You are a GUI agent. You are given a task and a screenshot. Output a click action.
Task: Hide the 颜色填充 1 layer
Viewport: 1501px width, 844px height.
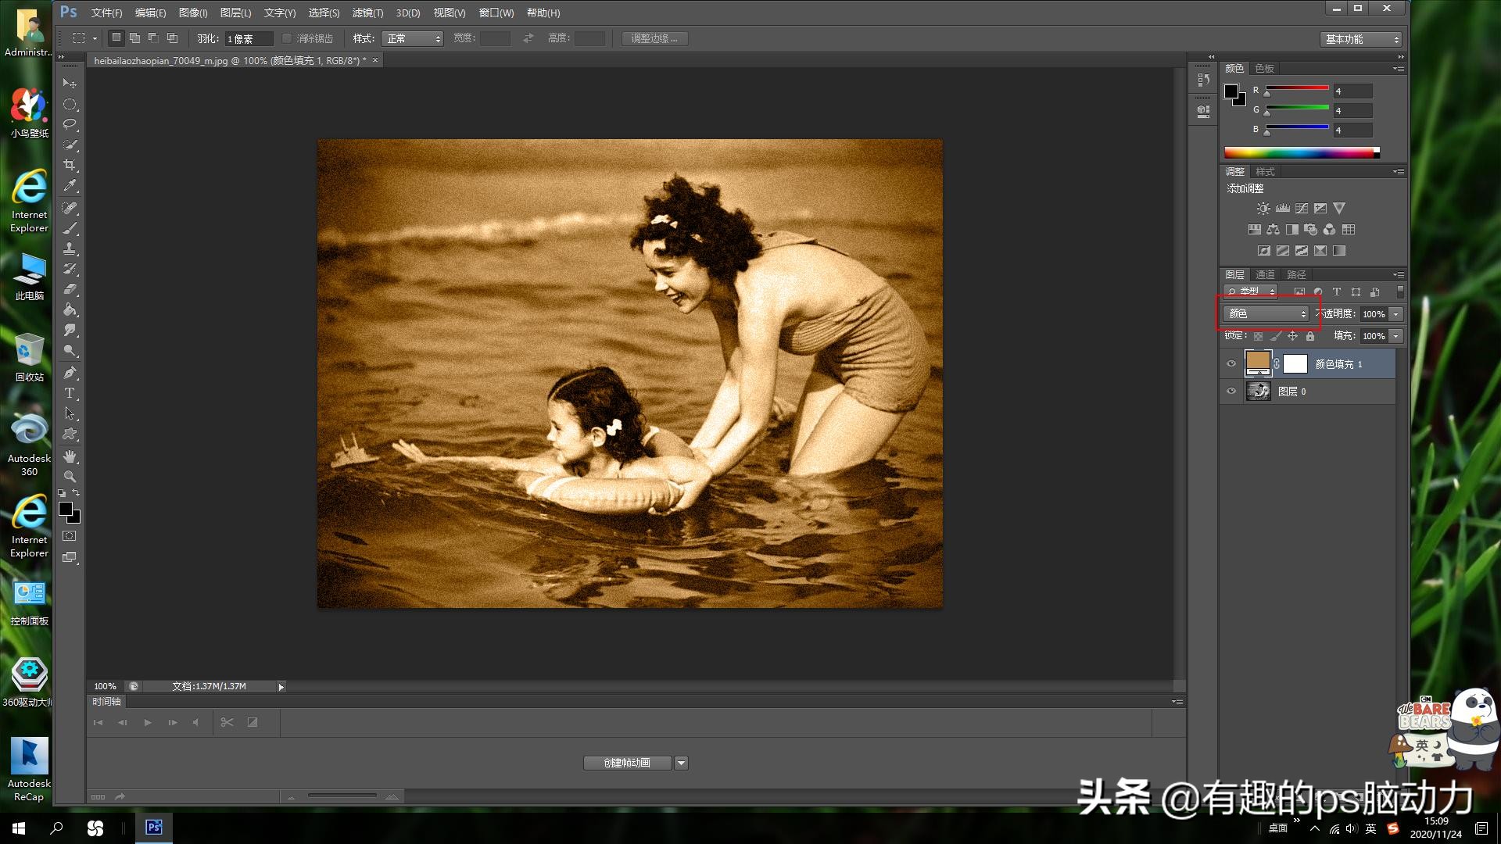click(1231, 363)
